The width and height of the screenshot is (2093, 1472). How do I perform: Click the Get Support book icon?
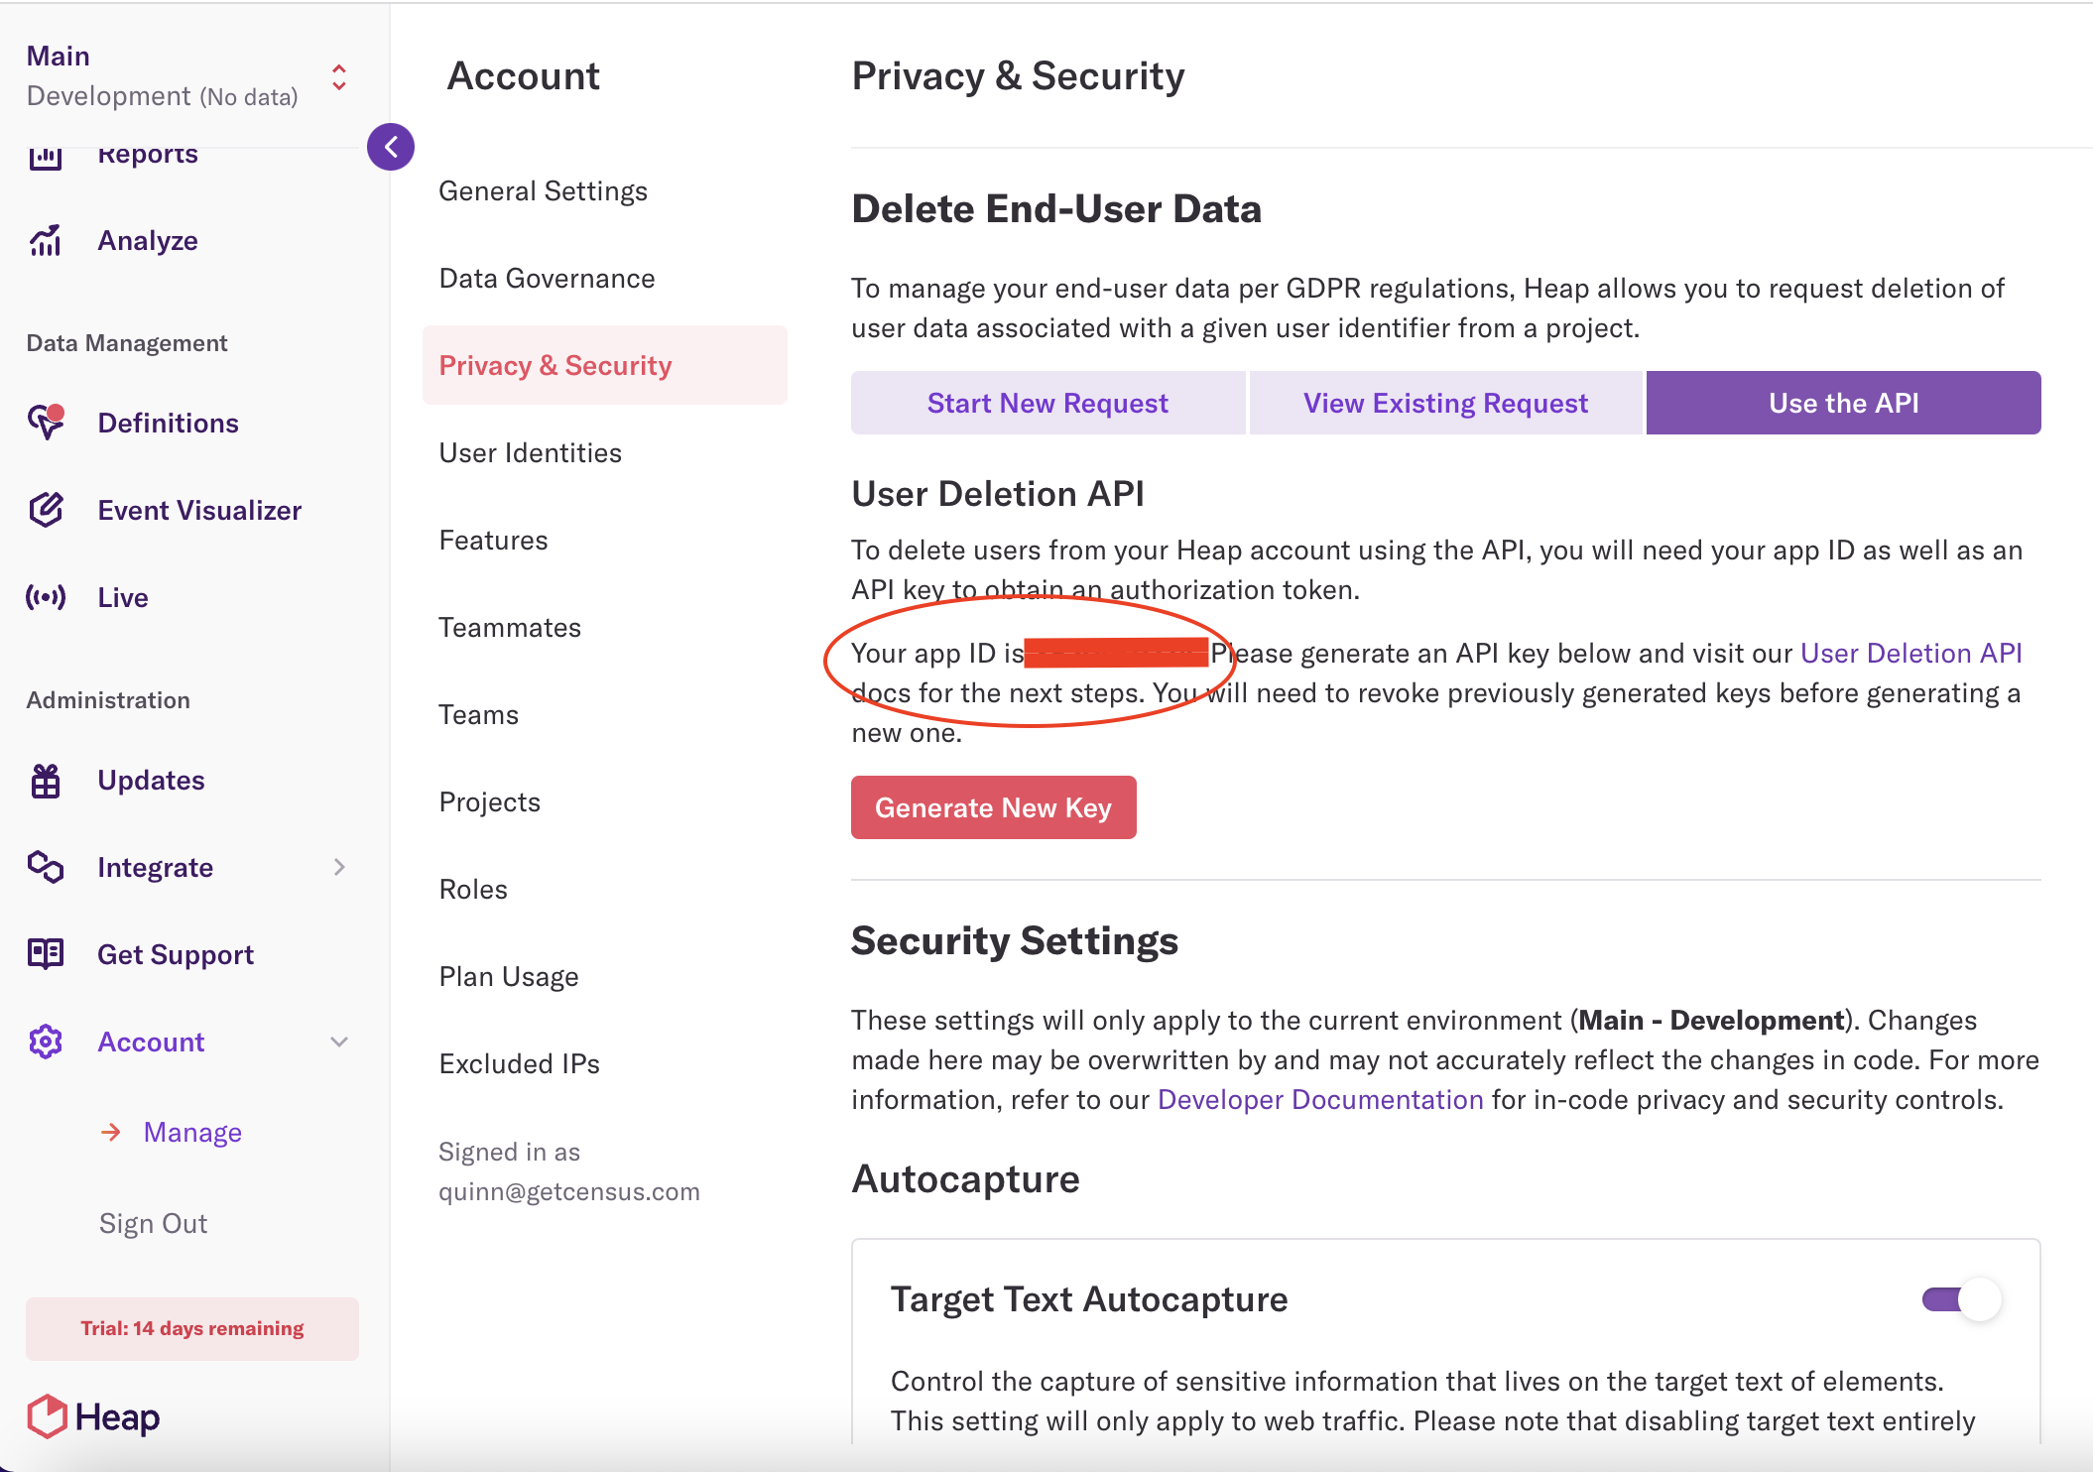[x=46, y=954]
